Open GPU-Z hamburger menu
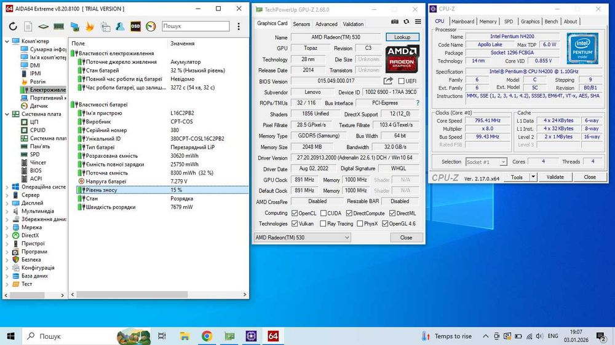Image resolution: width=615 pixels, height=345 pixels. click(x=418, y=22)
